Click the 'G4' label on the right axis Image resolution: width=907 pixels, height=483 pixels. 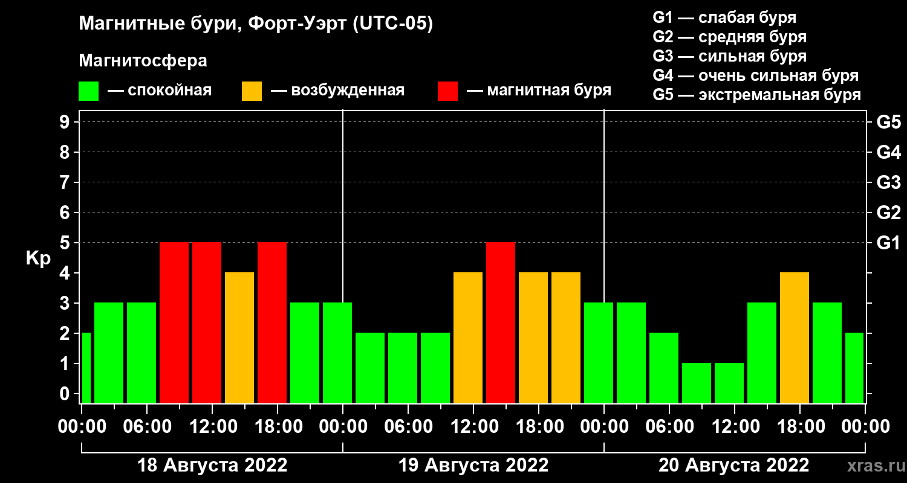[x=888, y=152]
